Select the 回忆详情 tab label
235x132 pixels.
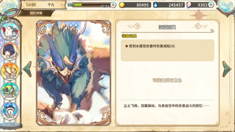tap(36, 13)
